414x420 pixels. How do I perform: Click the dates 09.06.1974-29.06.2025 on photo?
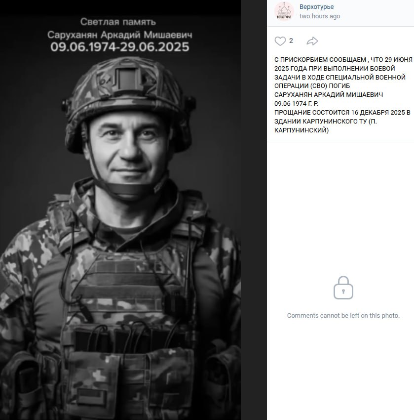click(x=119, y=47)
